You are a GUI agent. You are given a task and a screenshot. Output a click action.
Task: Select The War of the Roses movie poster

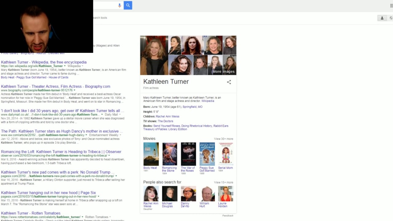pyautogui.click(x=188, y=154)
